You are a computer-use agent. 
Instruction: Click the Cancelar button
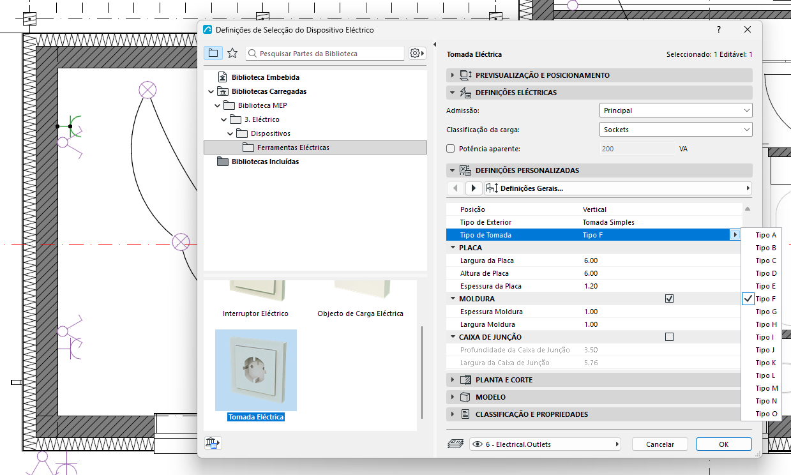tap(660, 444)
